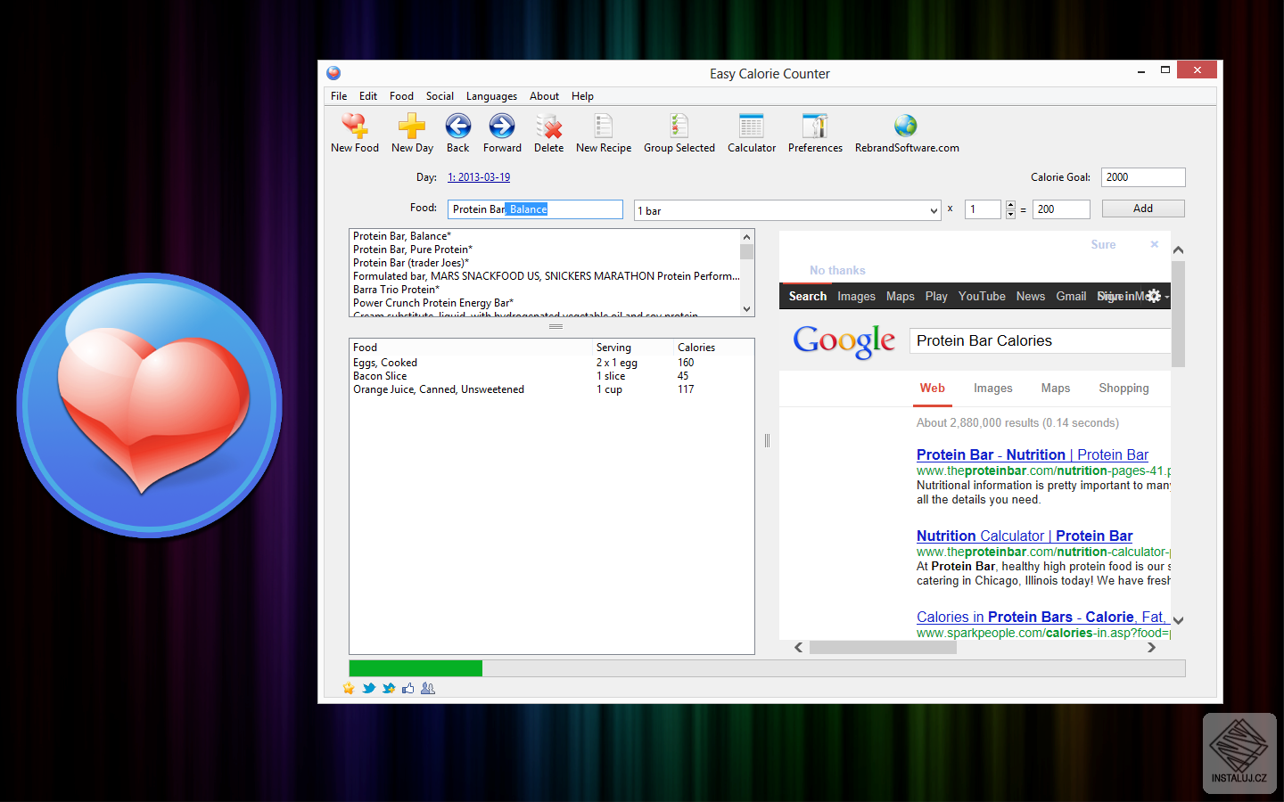Switch to the Images tab in Google results
This screenshot has height=802, width=1284.
992,389
